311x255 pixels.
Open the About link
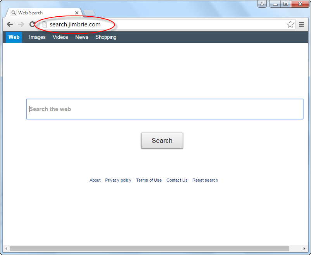click(x=95, y=180)
